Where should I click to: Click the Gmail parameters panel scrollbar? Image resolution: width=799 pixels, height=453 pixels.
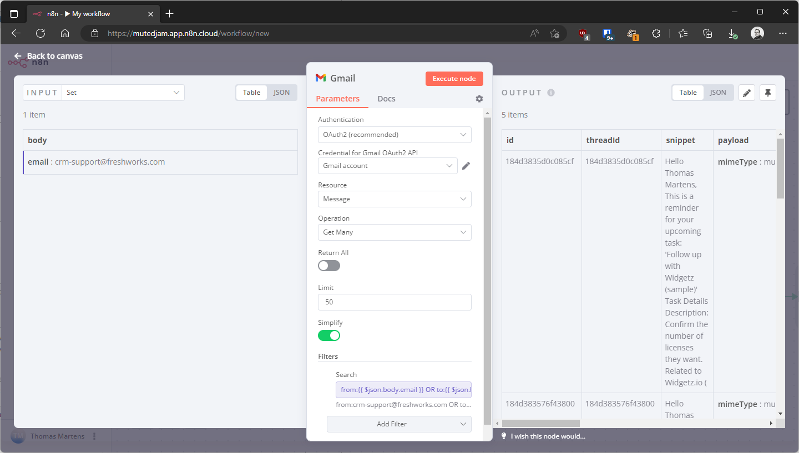(x=487, y=272)
